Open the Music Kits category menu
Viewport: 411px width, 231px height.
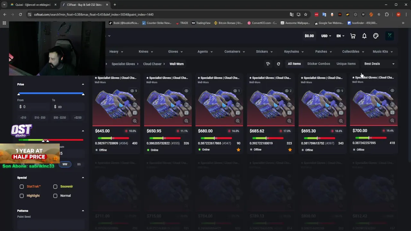[x=383, y=52]
